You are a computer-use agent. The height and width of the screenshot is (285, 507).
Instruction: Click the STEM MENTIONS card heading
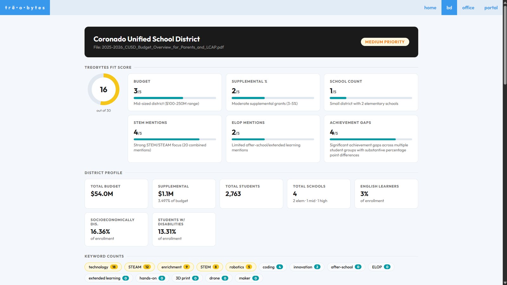click(150, 123)
